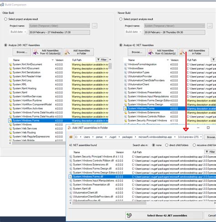Viewport: 216px width, 222px height.
Task: Select System.Windows.Forms row in Older Build list
Action: click(58, 120)
